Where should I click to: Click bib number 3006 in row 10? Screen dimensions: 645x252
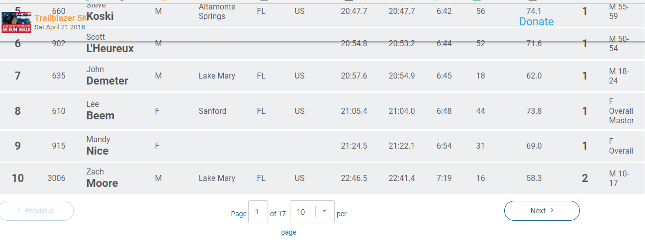[56, 178]
